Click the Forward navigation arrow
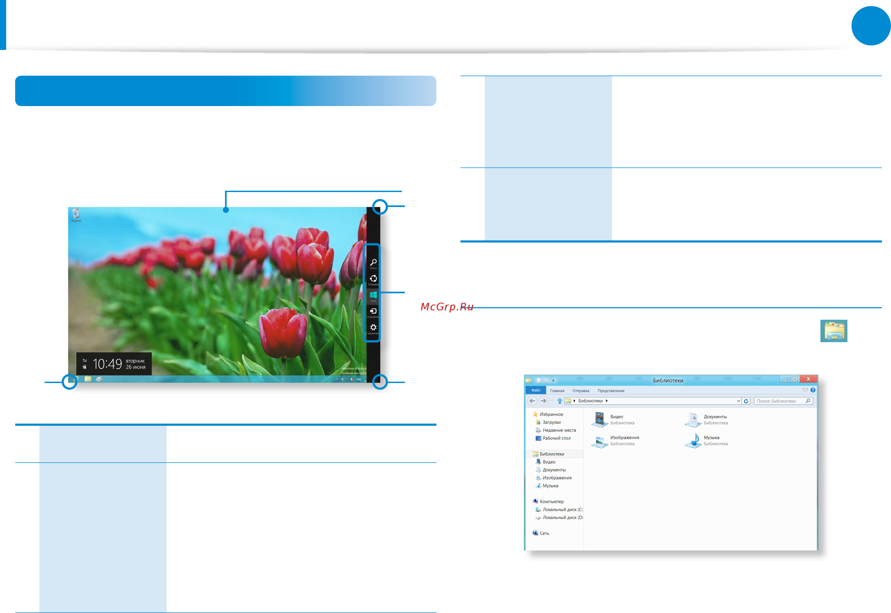Screen dimensions: 891x613 tap(543, 401)
